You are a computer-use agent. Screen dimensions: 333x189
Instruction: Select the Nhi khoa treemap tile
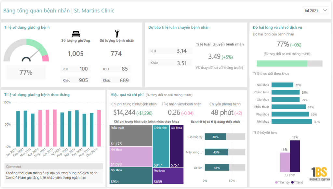pos(131,156)
